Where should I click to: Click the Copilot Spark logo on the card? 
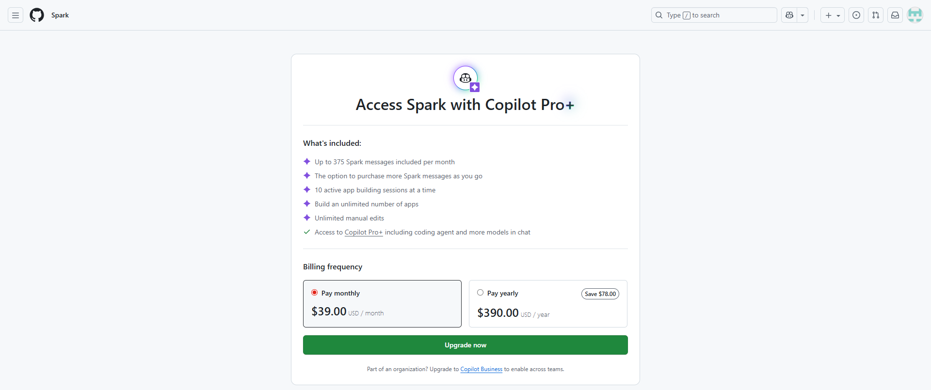pyautogui.click(x=465, y=78)
